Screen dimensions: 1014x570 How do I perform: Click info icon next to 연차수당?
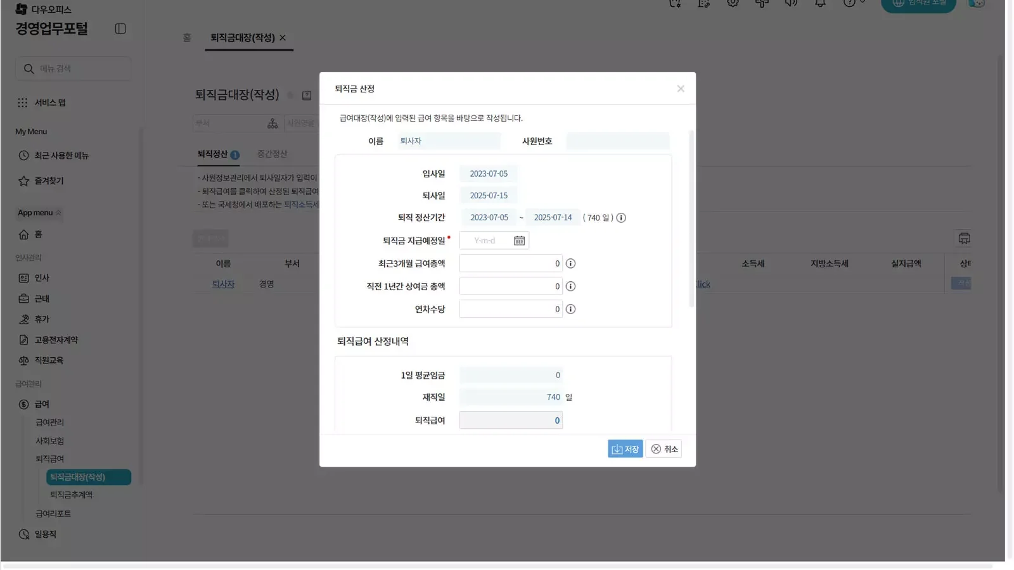(x=570, y=309)
